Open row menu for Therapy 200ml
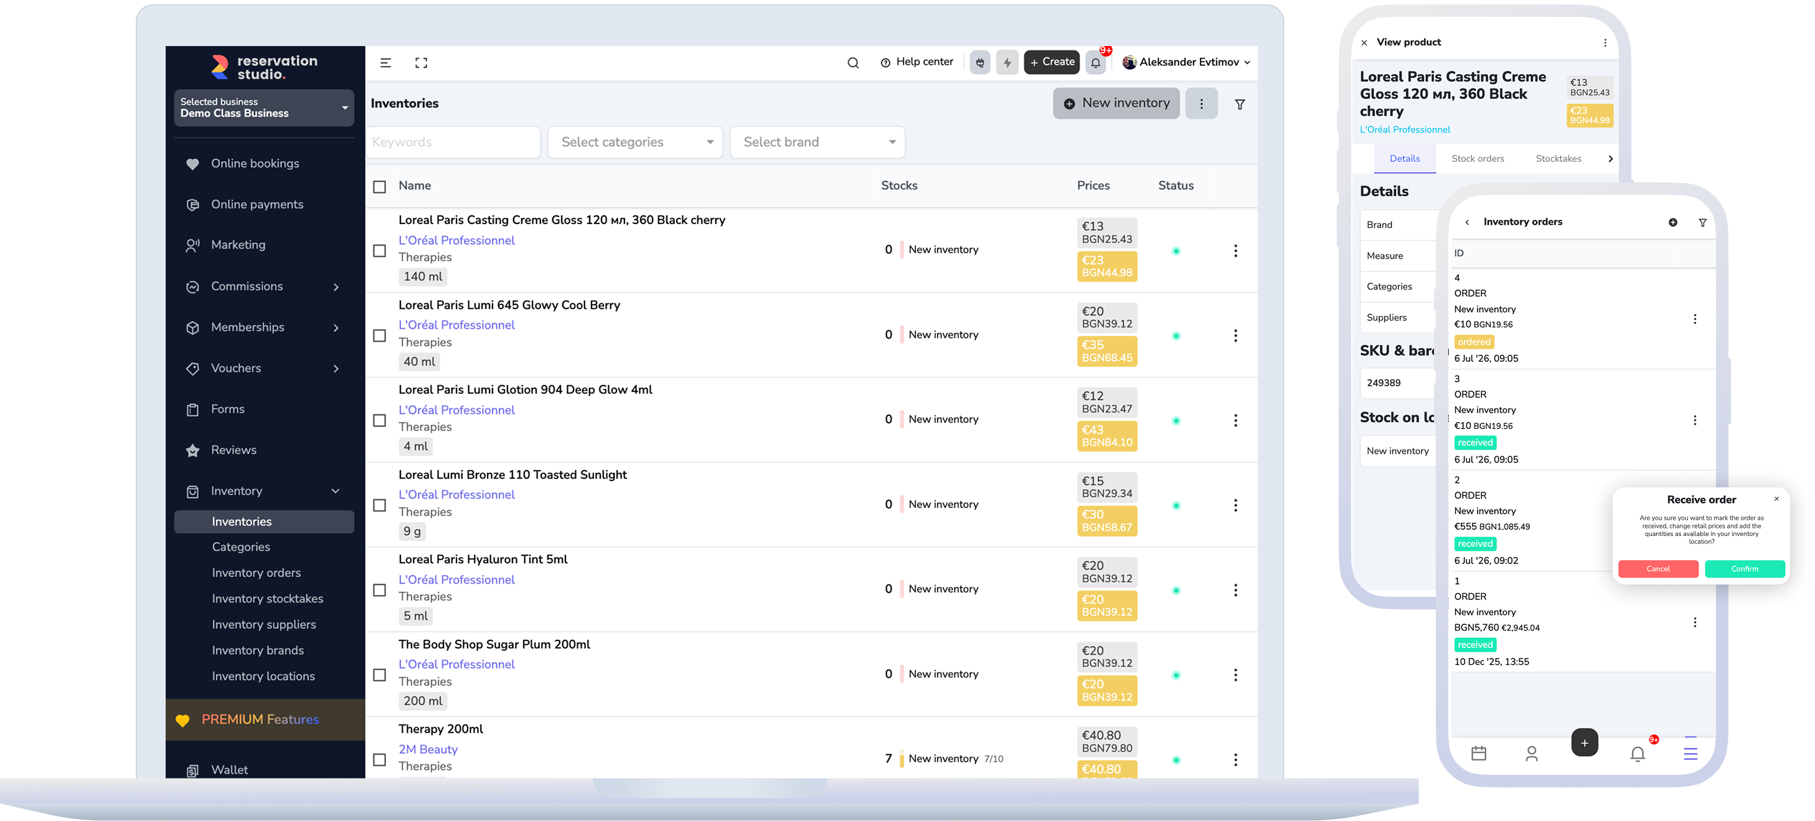The image size is (1815, 821). pyautogui.click(x=1235, y=760)
